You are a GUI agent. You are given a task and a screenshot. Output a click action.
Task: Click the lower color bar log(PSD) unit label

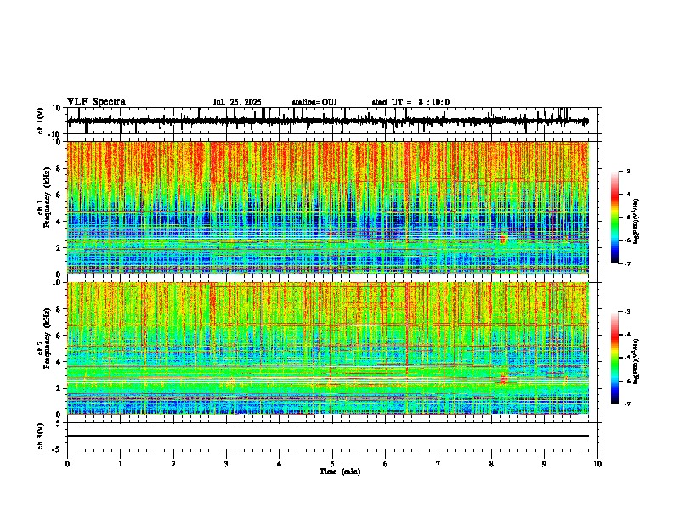tap(636, 361)
